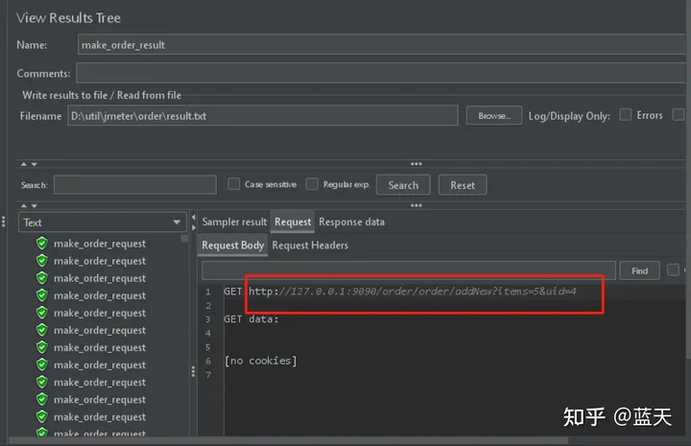Toggle the Case sensitive checkbox

click(233, 183)
